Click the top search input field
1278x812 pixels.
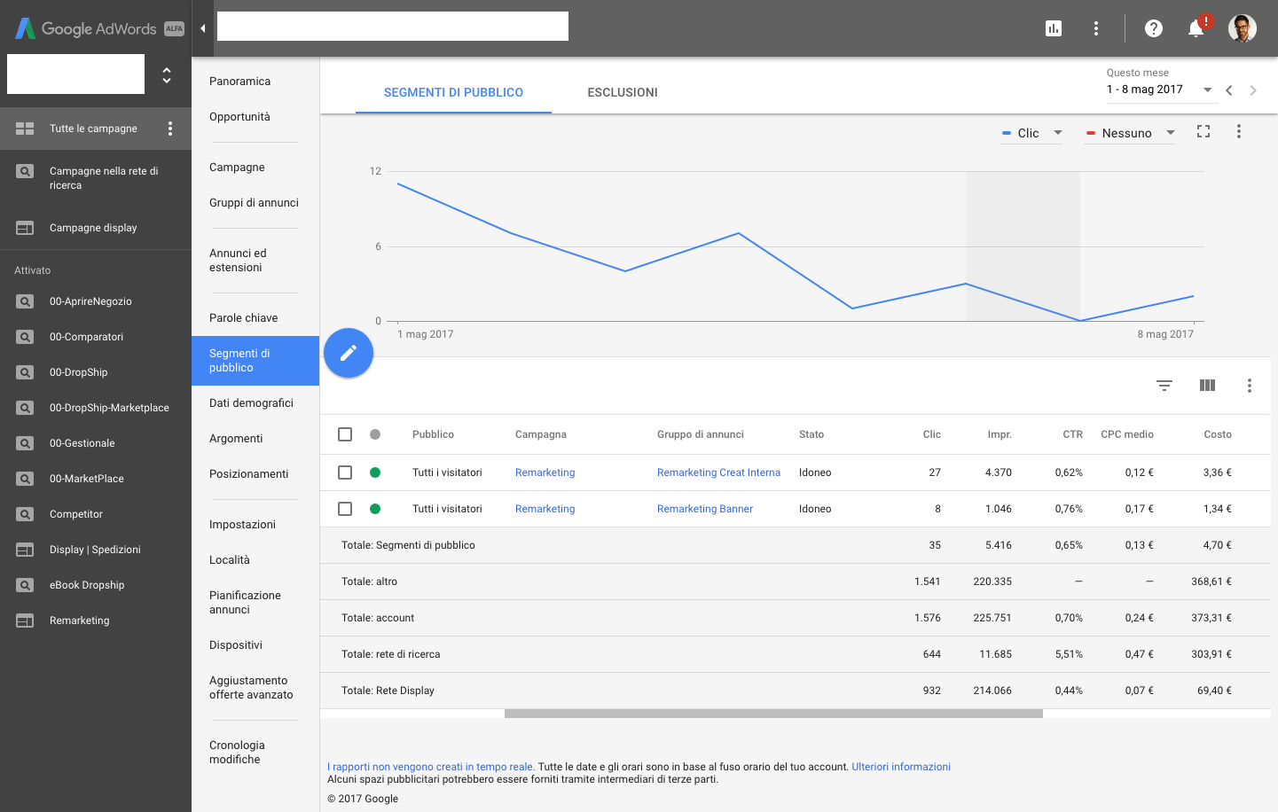pyautogui.click(x=393, y=26)
